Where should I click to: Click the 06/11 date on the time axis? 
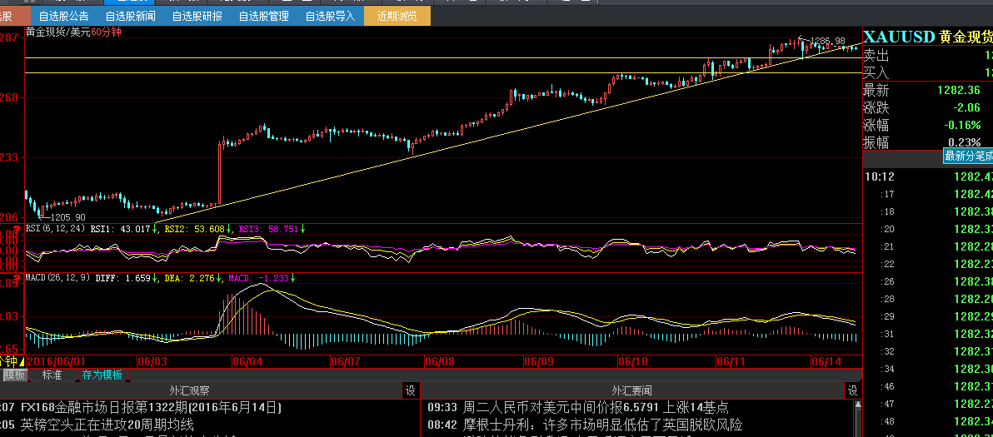[731, 362]
